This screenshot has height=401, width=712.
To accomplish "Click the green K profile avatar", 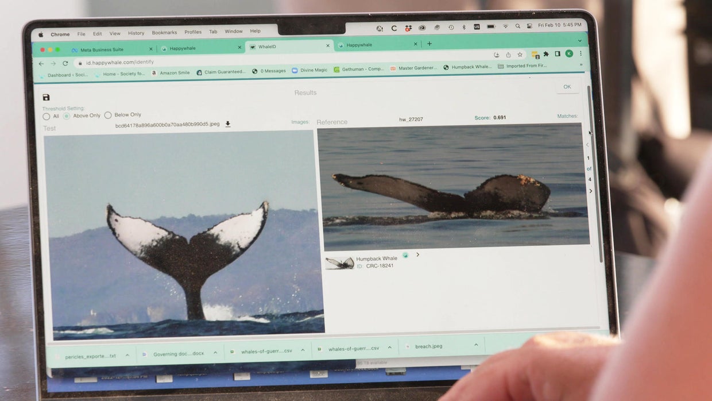I will pos(568,53).
